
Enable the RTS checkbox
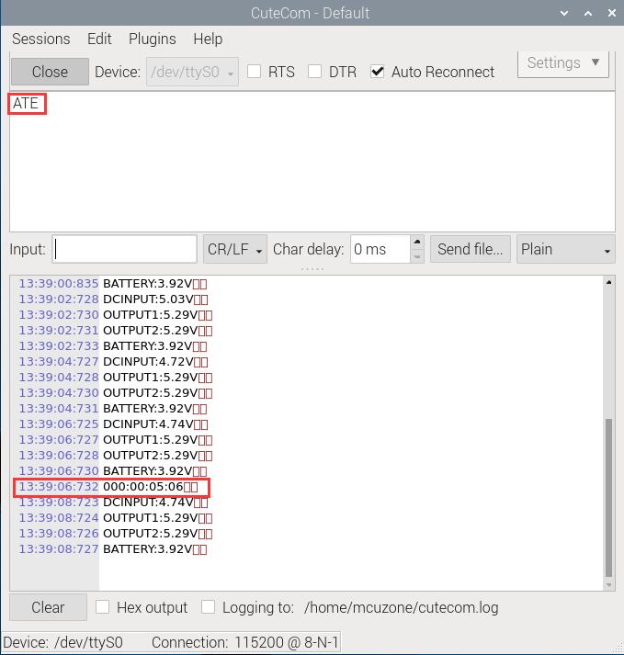point(255,72)
